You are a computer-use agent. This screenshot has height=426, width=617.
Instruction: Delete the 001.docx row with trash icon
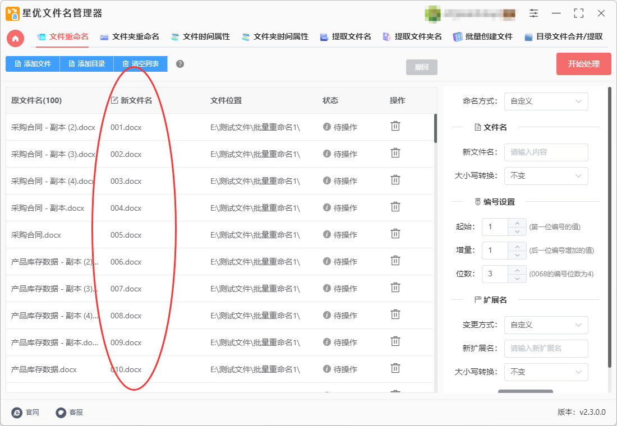pos(395,126)
